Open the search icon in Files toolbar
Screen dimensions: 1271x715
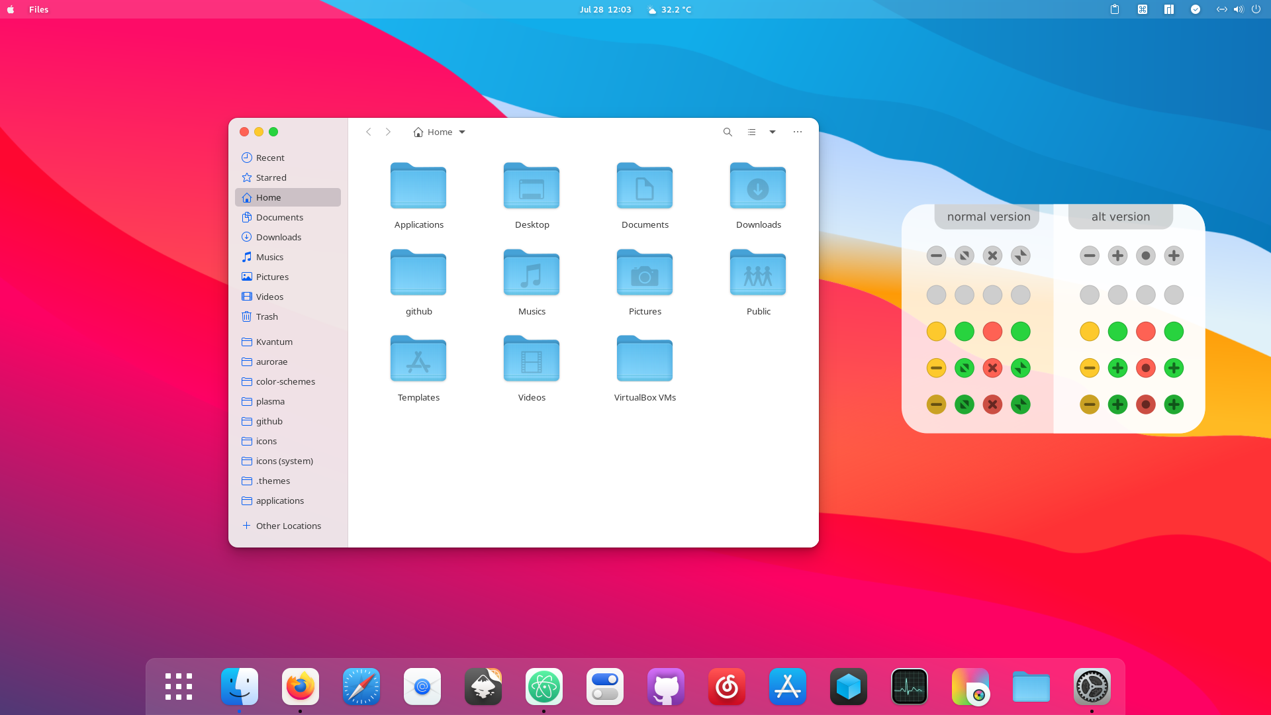click(727, 132)
